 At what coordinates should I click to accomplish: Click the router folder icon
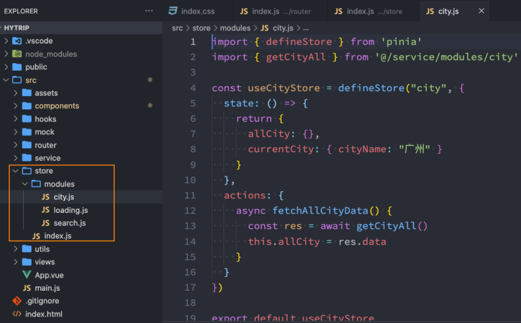26,145
